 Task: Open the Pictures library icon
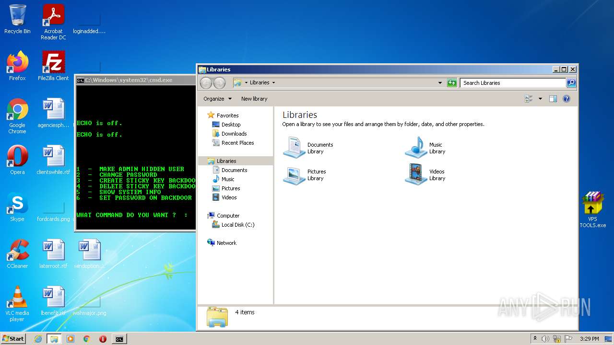[x=305, y=174]
